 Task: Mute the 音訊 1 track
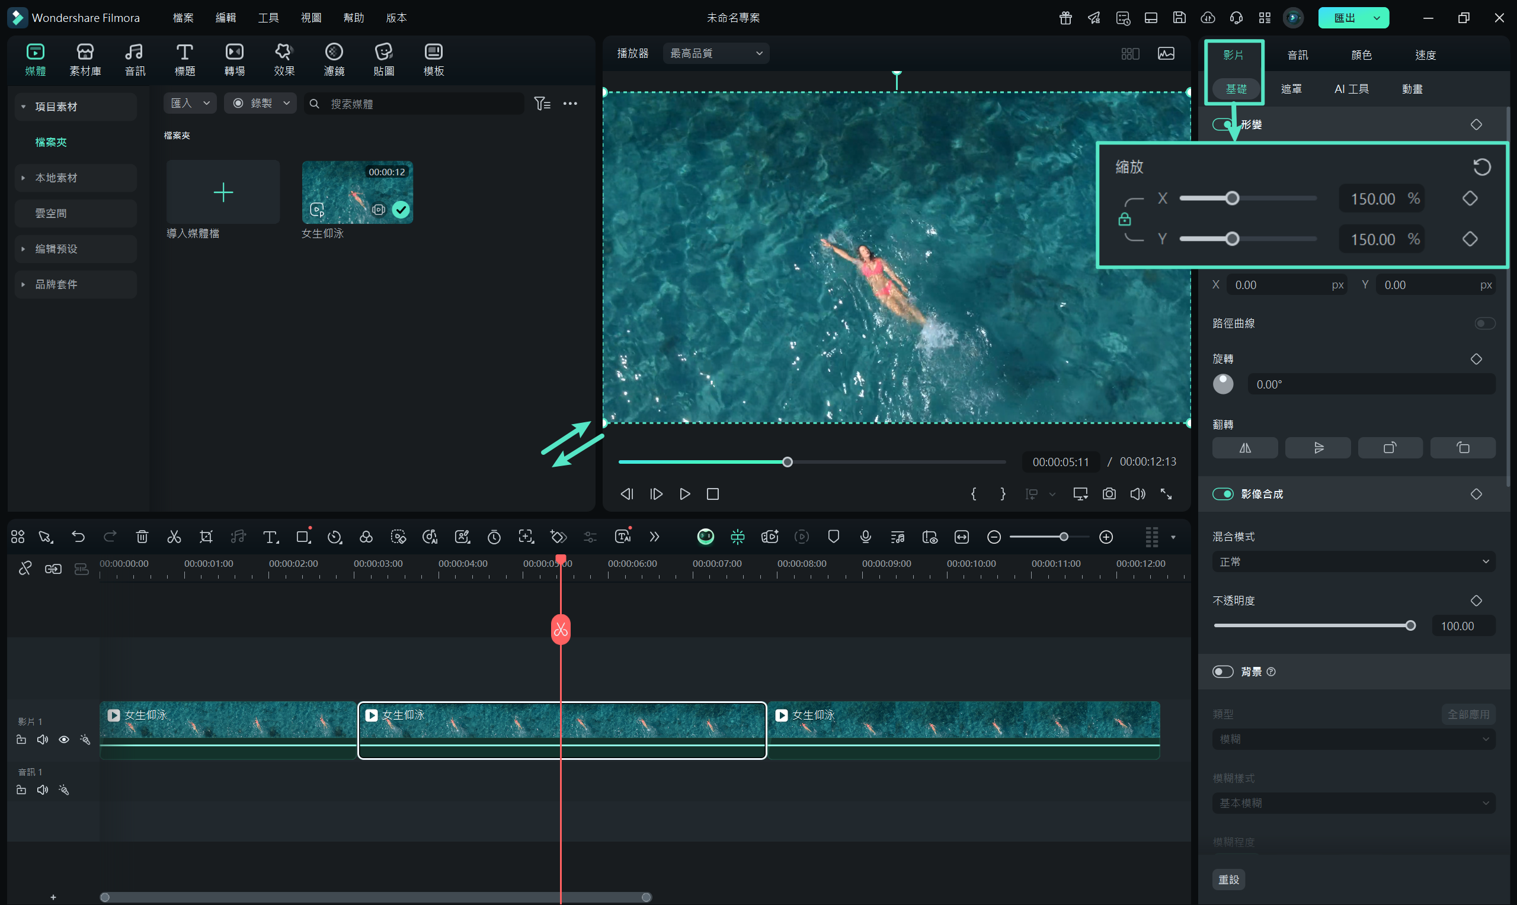pyautogui.click(x=42, y=790)
